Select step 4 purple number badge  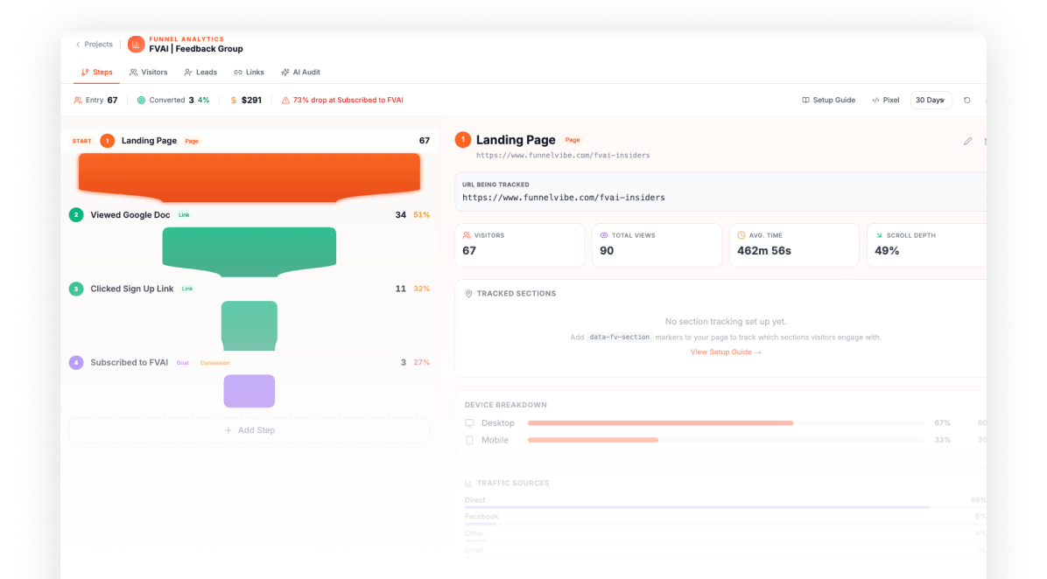click(x=76, y=362)
